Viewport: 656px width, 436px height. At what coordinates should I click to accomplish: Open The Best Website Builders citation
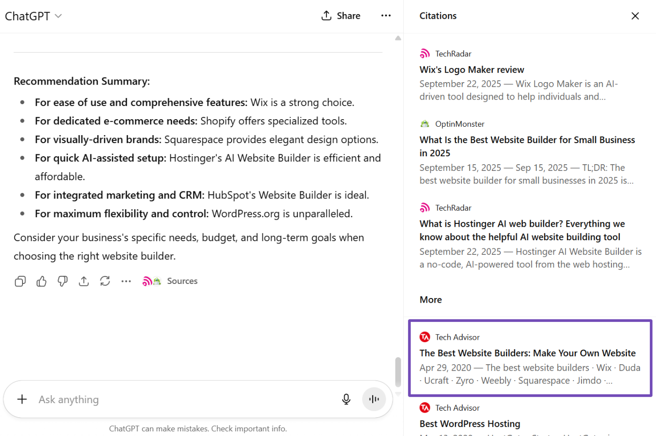coord(527,353)
